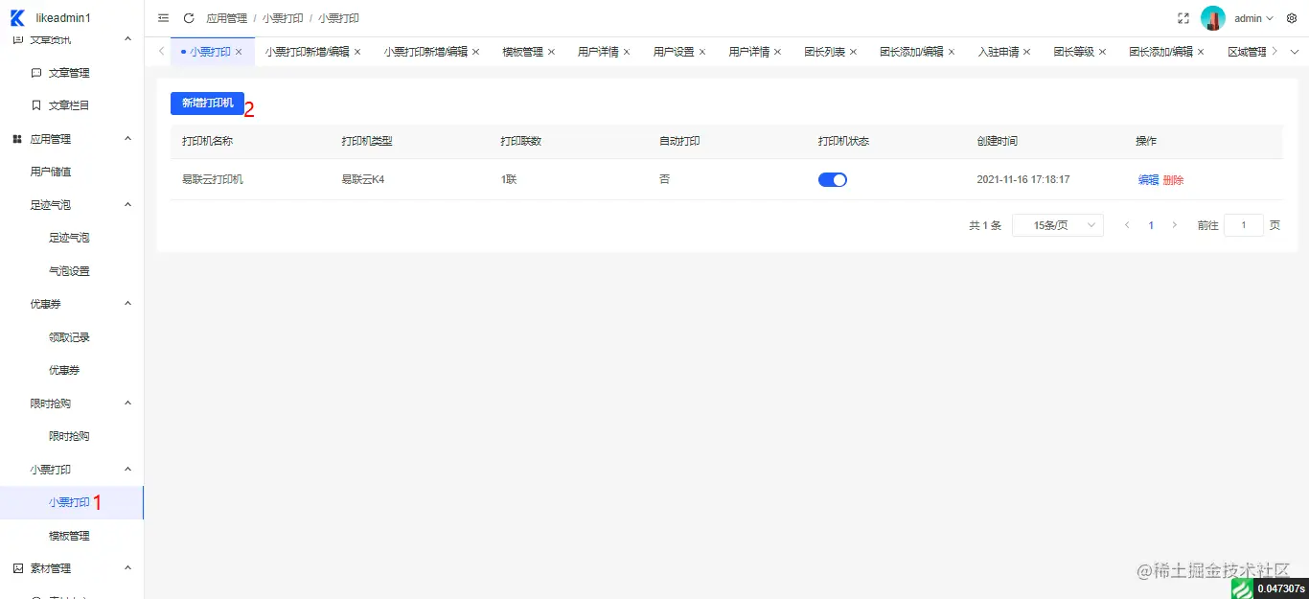
Task: Open the admin account dropdown
Action: click(1253, 18)
